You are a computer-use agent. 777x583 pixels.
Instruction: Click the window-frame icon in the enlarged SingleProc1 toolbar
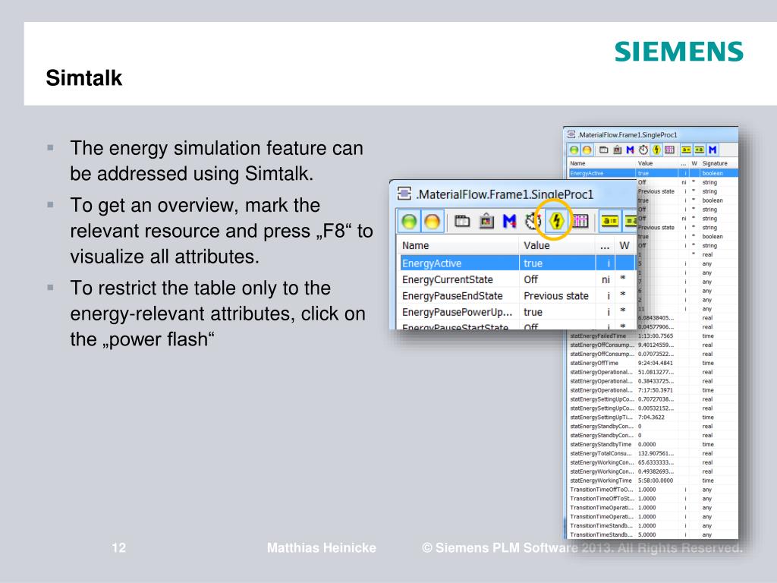pos(462,221)
